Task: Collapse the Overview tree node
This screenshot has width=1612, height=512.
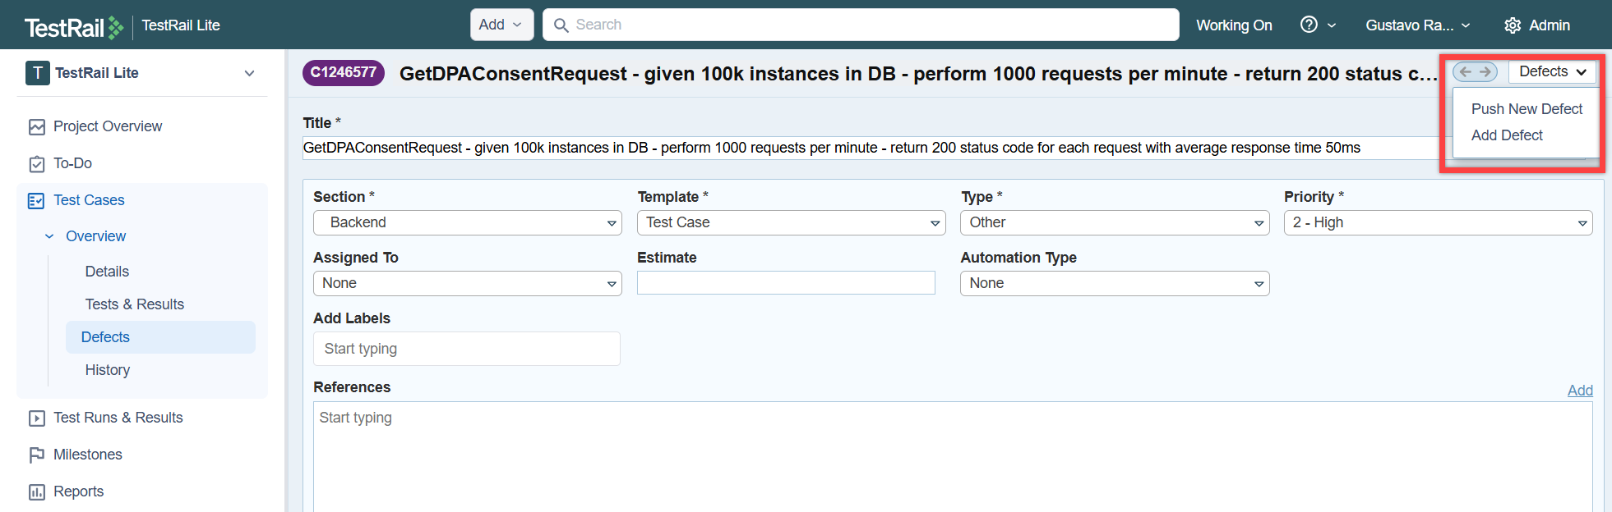Action: click(49, 236)
